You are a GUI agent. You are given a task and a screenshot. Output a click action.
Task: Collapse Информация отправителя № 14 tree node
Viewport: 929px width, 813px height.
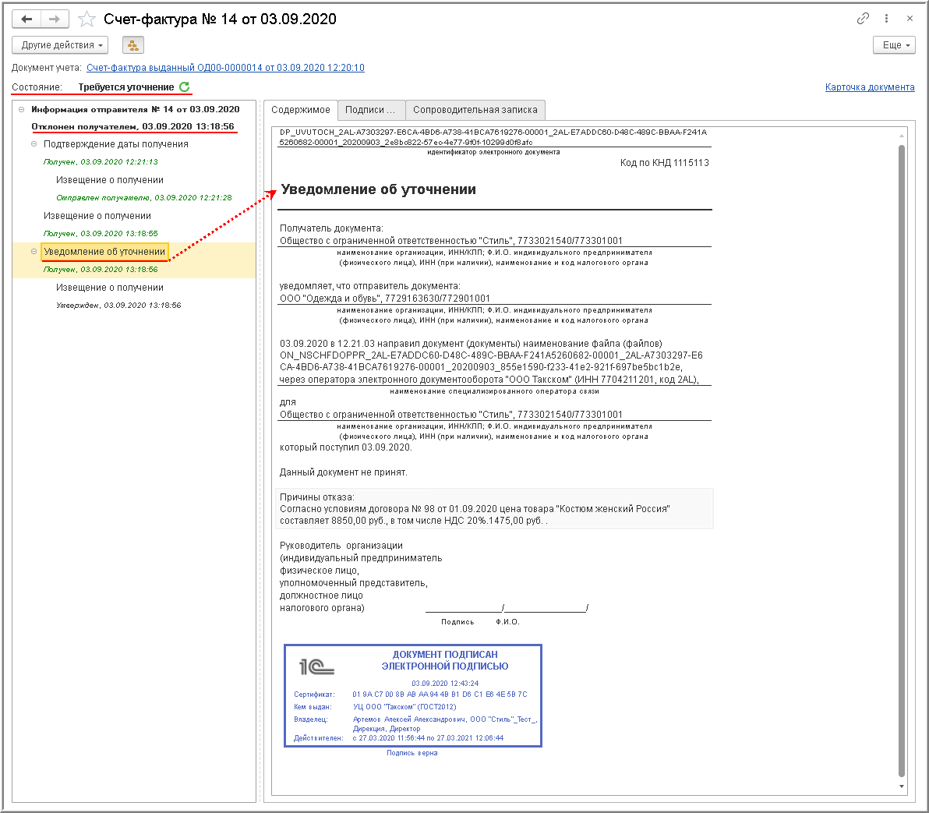(21, 110)
